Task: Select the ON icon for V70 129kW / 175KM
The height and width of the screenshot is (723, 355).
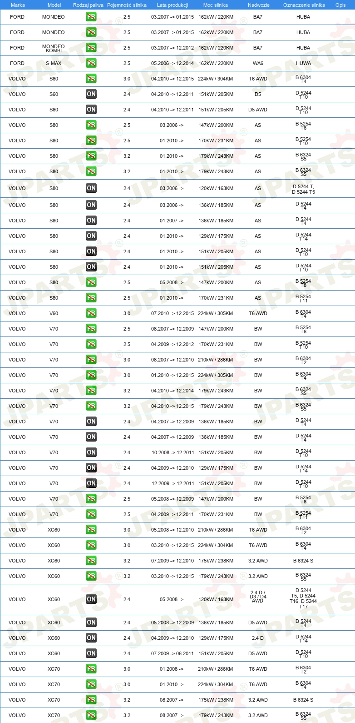Action: (x=91, y=468)
